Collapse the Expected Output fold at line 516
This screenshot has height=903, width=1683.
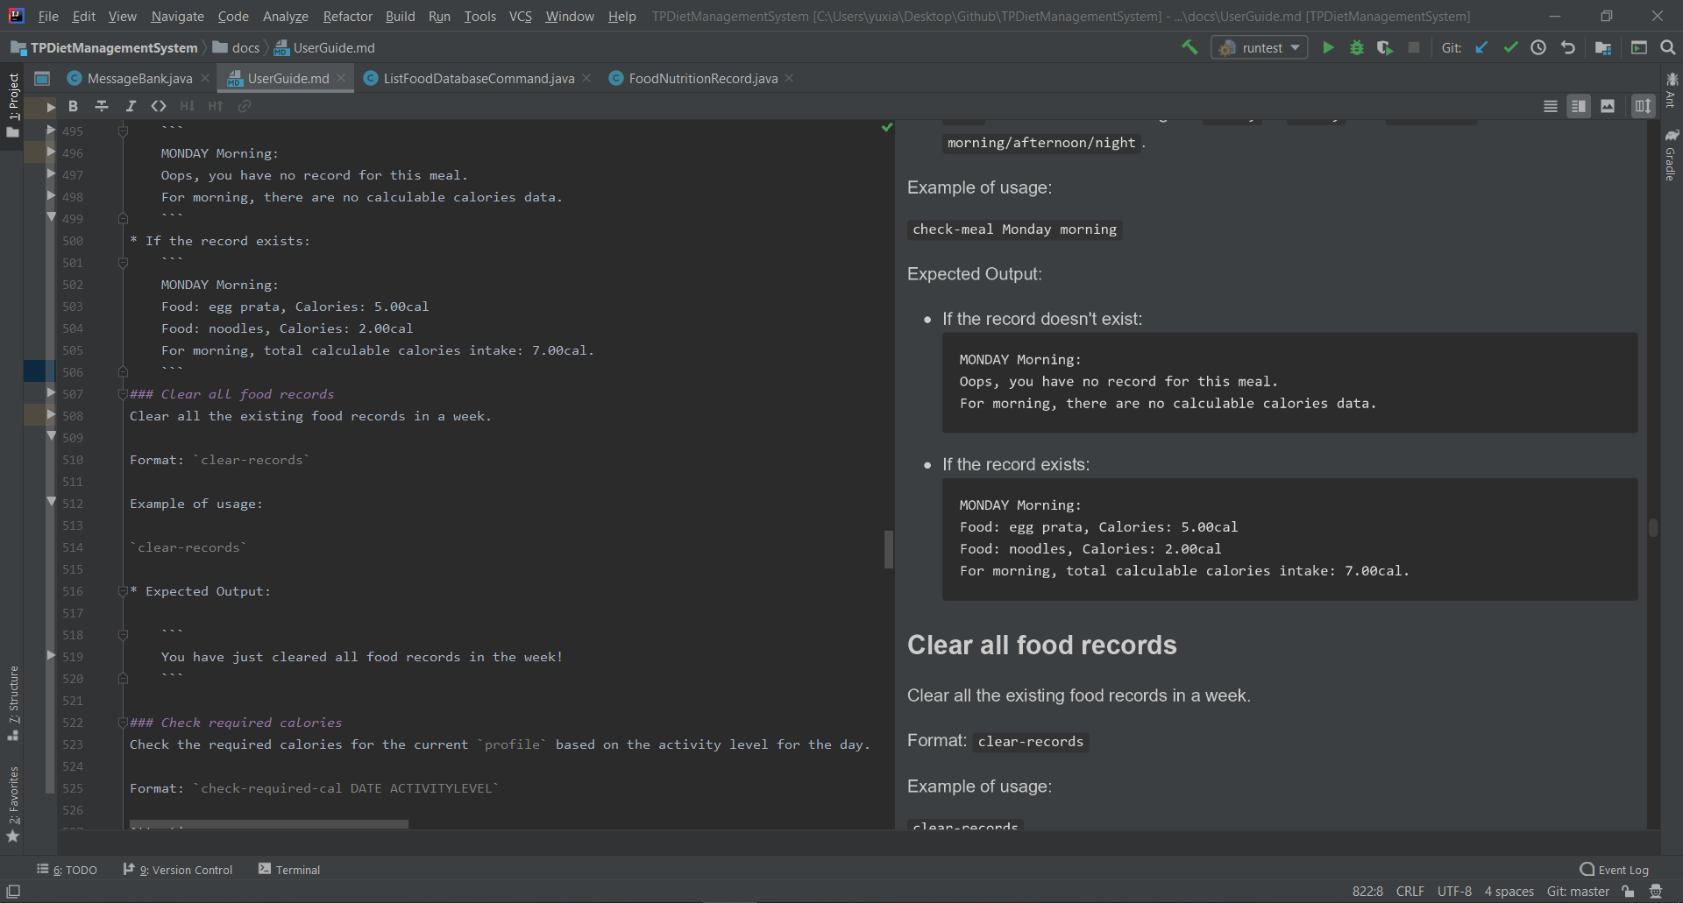(x=123, y=591)
